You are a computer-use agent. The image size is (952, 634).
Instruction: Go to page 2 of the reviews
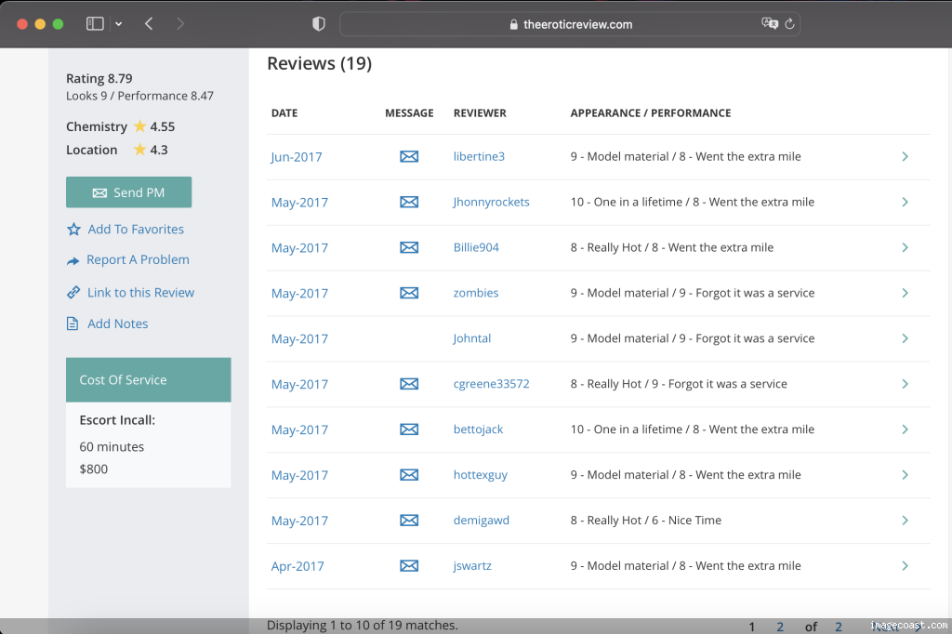coord(780,627)
